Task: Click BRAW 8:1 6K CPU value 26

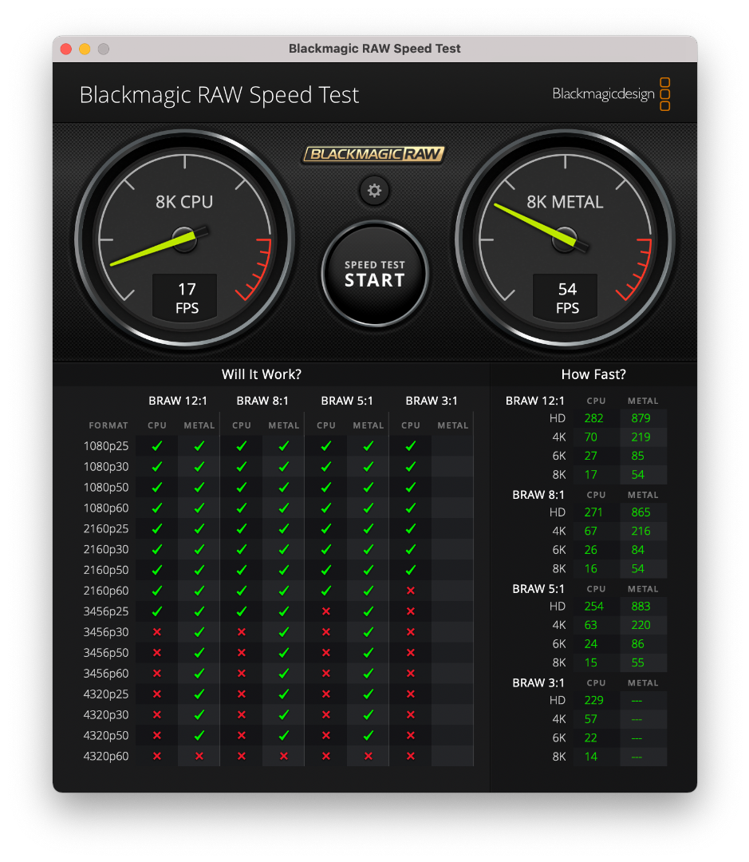Action: tap(591, 550)
